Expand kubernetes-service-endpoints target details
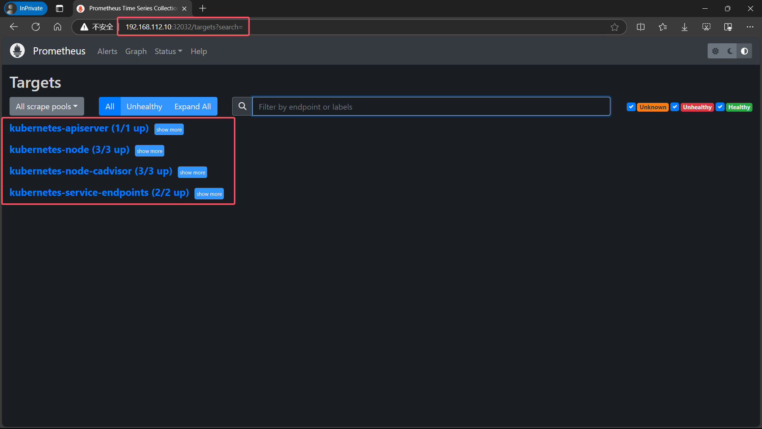 [209, 194]
